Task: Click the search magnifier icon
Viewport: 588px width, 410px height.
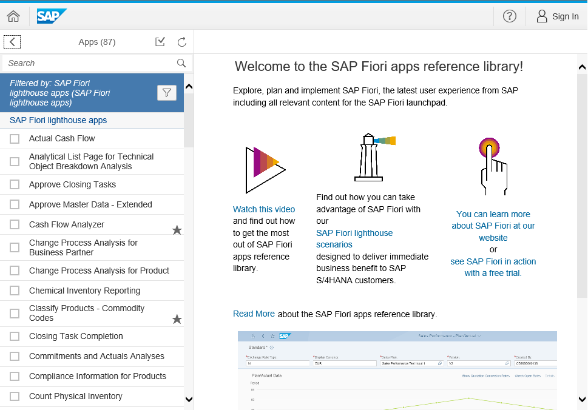Action: pyautogui.click(x=181, y=63)
